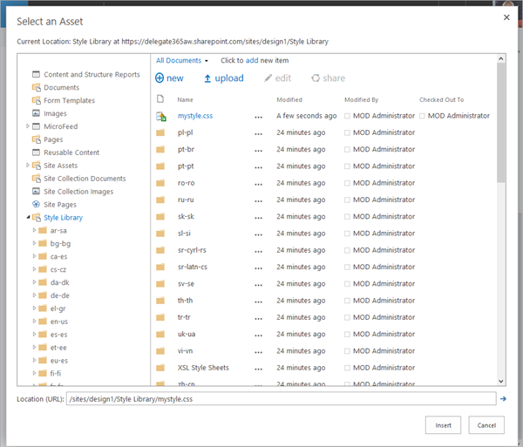This screenshot has height=447, width=523.
Task: Collapse the Style Library tree node
Action: [x=27, y=218]
